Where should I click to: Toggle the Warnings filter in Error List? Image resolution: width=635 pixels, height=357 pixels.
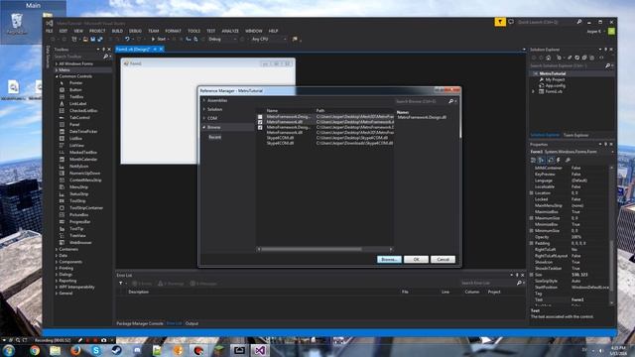click(x=171, y=284)
